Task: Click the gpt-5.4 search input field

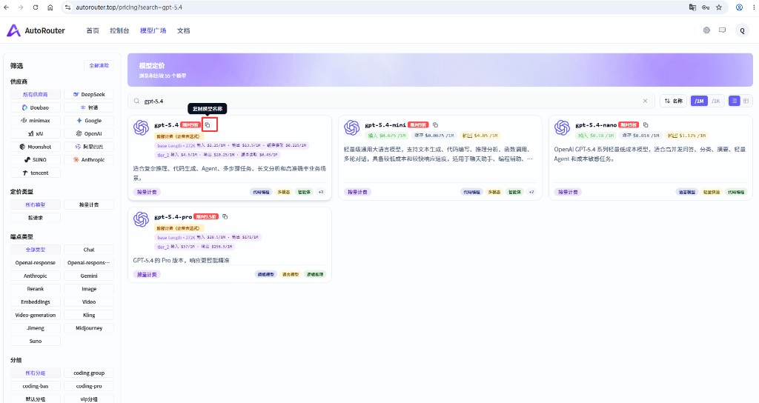Action: 387,101
